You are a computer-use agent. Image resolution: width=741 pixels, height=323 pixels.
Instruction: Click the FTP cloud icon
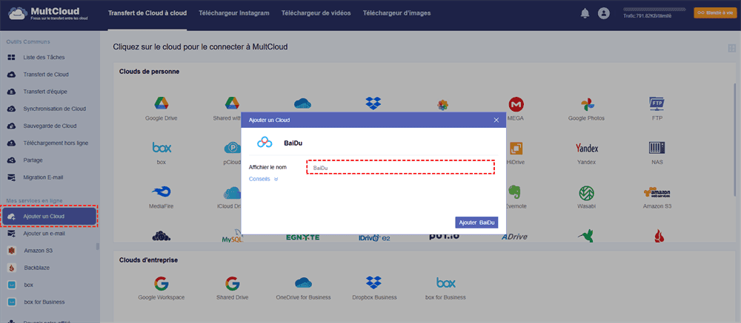point(656,103)
